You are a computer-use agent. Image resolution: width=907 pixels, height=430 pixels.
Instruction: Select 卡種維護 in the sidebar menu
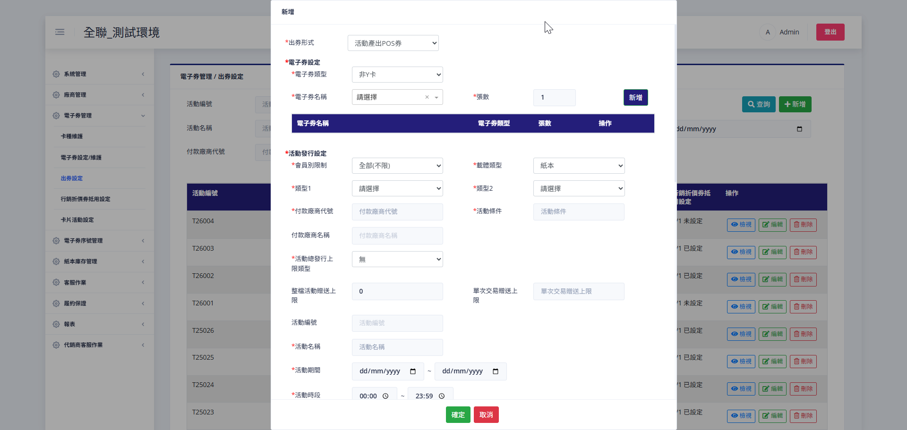point(72,136)
